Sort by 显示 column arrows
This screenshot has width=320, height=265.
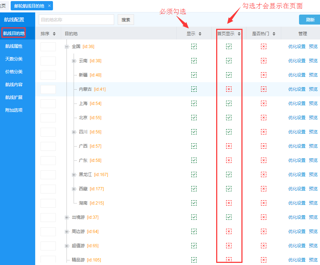pos(200,34)
